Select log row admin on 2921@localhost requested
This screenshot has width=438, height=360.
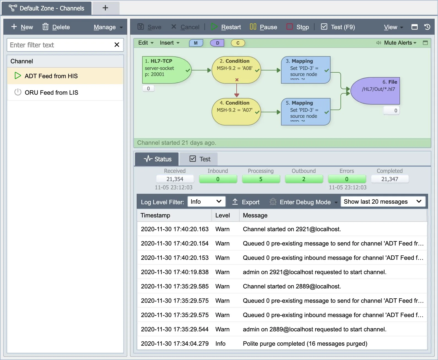pos(282,272)
